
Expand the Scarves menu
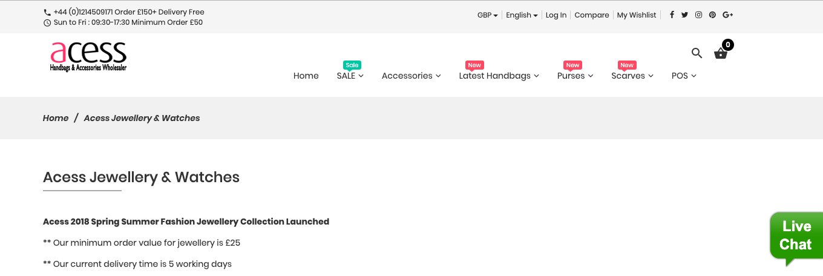point(632,76)
